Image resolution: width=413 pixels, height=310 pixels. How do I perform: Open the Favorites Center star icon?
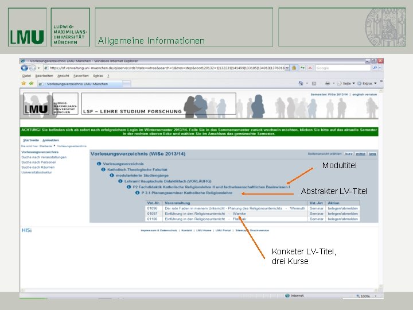tap(24, 83)
